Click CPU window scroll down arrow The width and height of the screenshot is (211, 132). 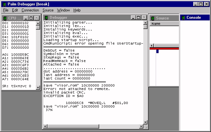(38, 87)
